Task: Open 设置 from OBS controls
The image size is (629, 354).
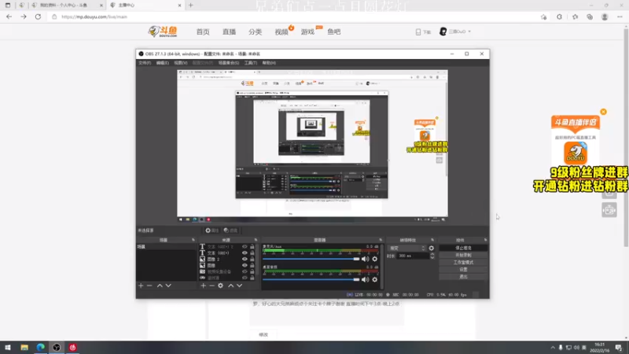Action: pyautogui.click(x=463, y=270)
